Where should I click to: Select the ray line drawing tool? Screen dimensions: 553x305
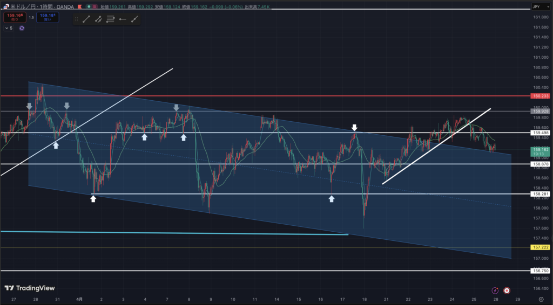(x=134, y=19)
